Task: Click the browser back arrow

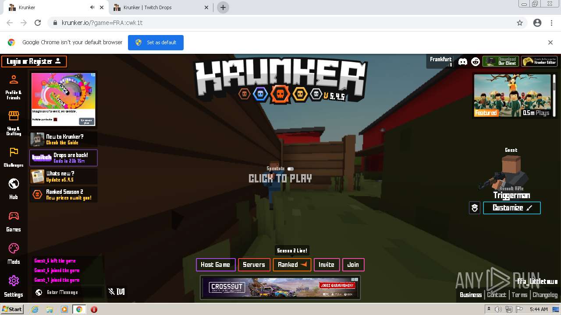Action: click(10, 23)
